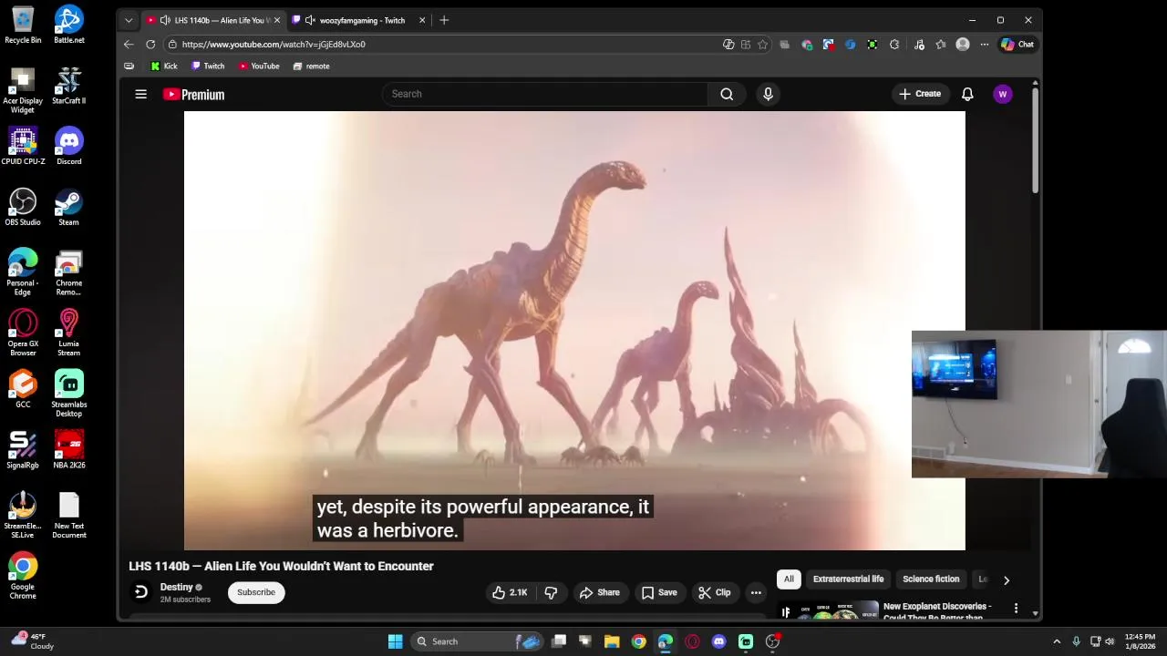Open Discord from the taskbar

[x=718, y=641]
